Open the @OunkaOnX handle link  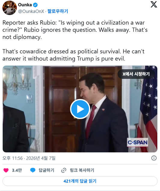point(31,11)
